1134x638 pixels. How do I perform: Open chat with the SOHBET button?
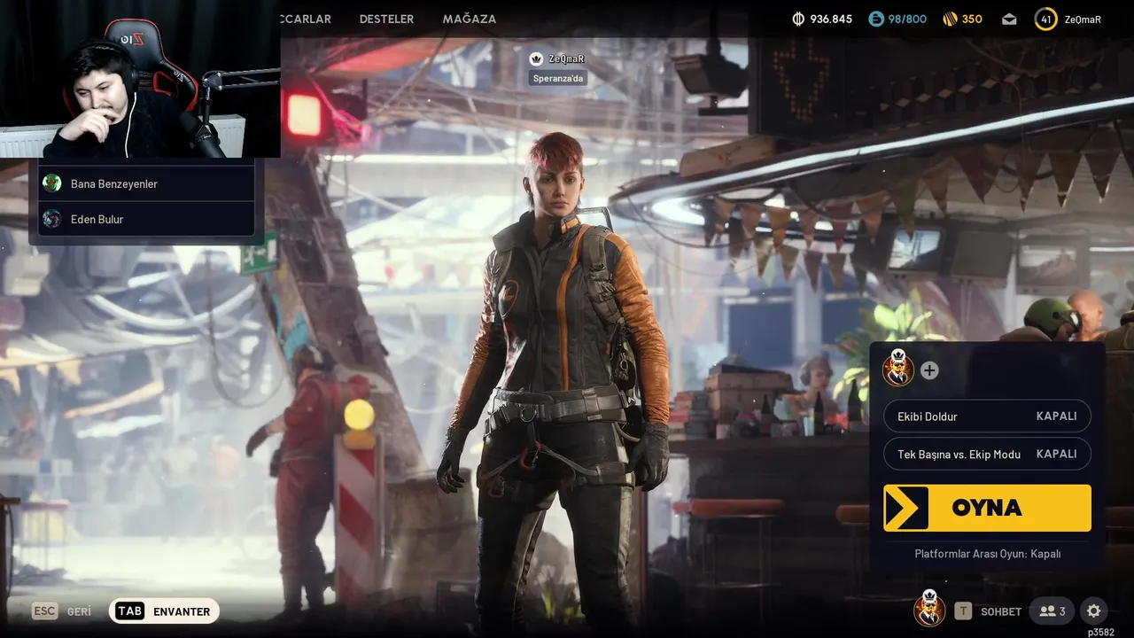point(989,611)
